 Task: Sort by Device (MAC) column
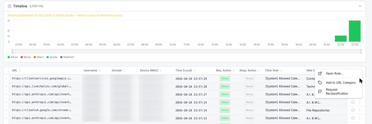(x=161, y=70)
